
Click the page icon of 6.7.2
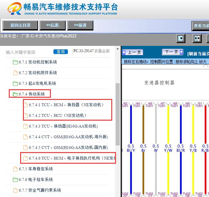coord(15,73)
